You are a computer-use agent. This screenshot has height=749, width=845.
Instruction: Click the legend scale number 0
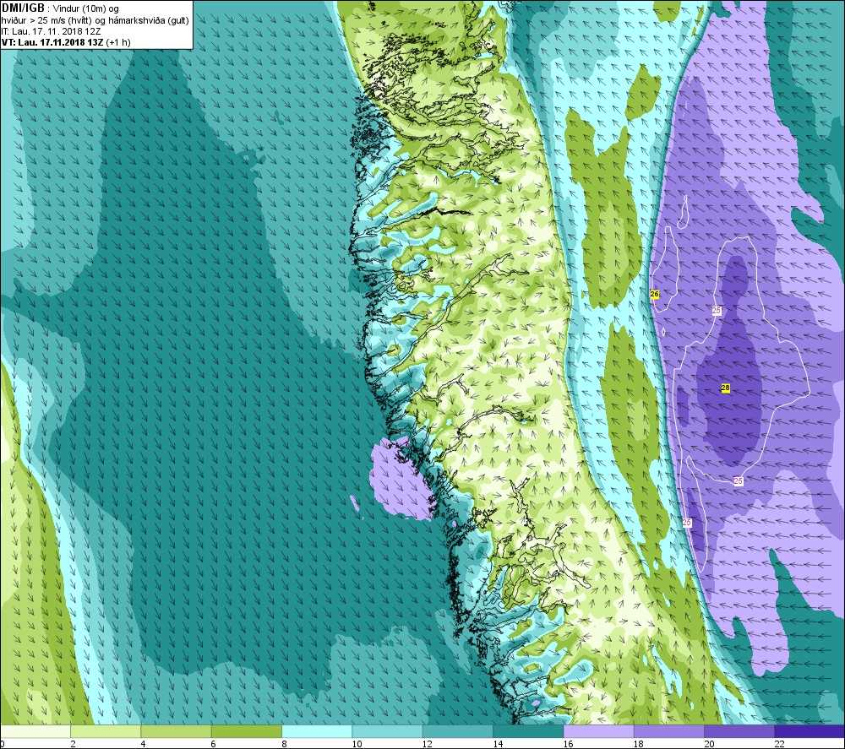click(x=3, y=744)
